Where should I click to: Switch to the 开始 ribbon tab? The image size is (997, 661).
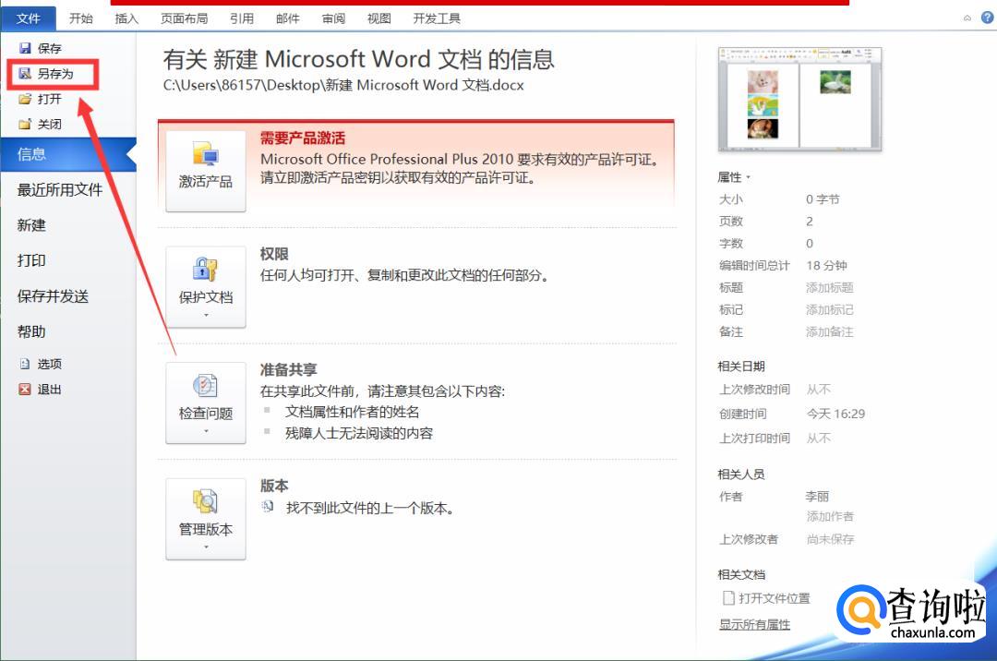(81, 18)
